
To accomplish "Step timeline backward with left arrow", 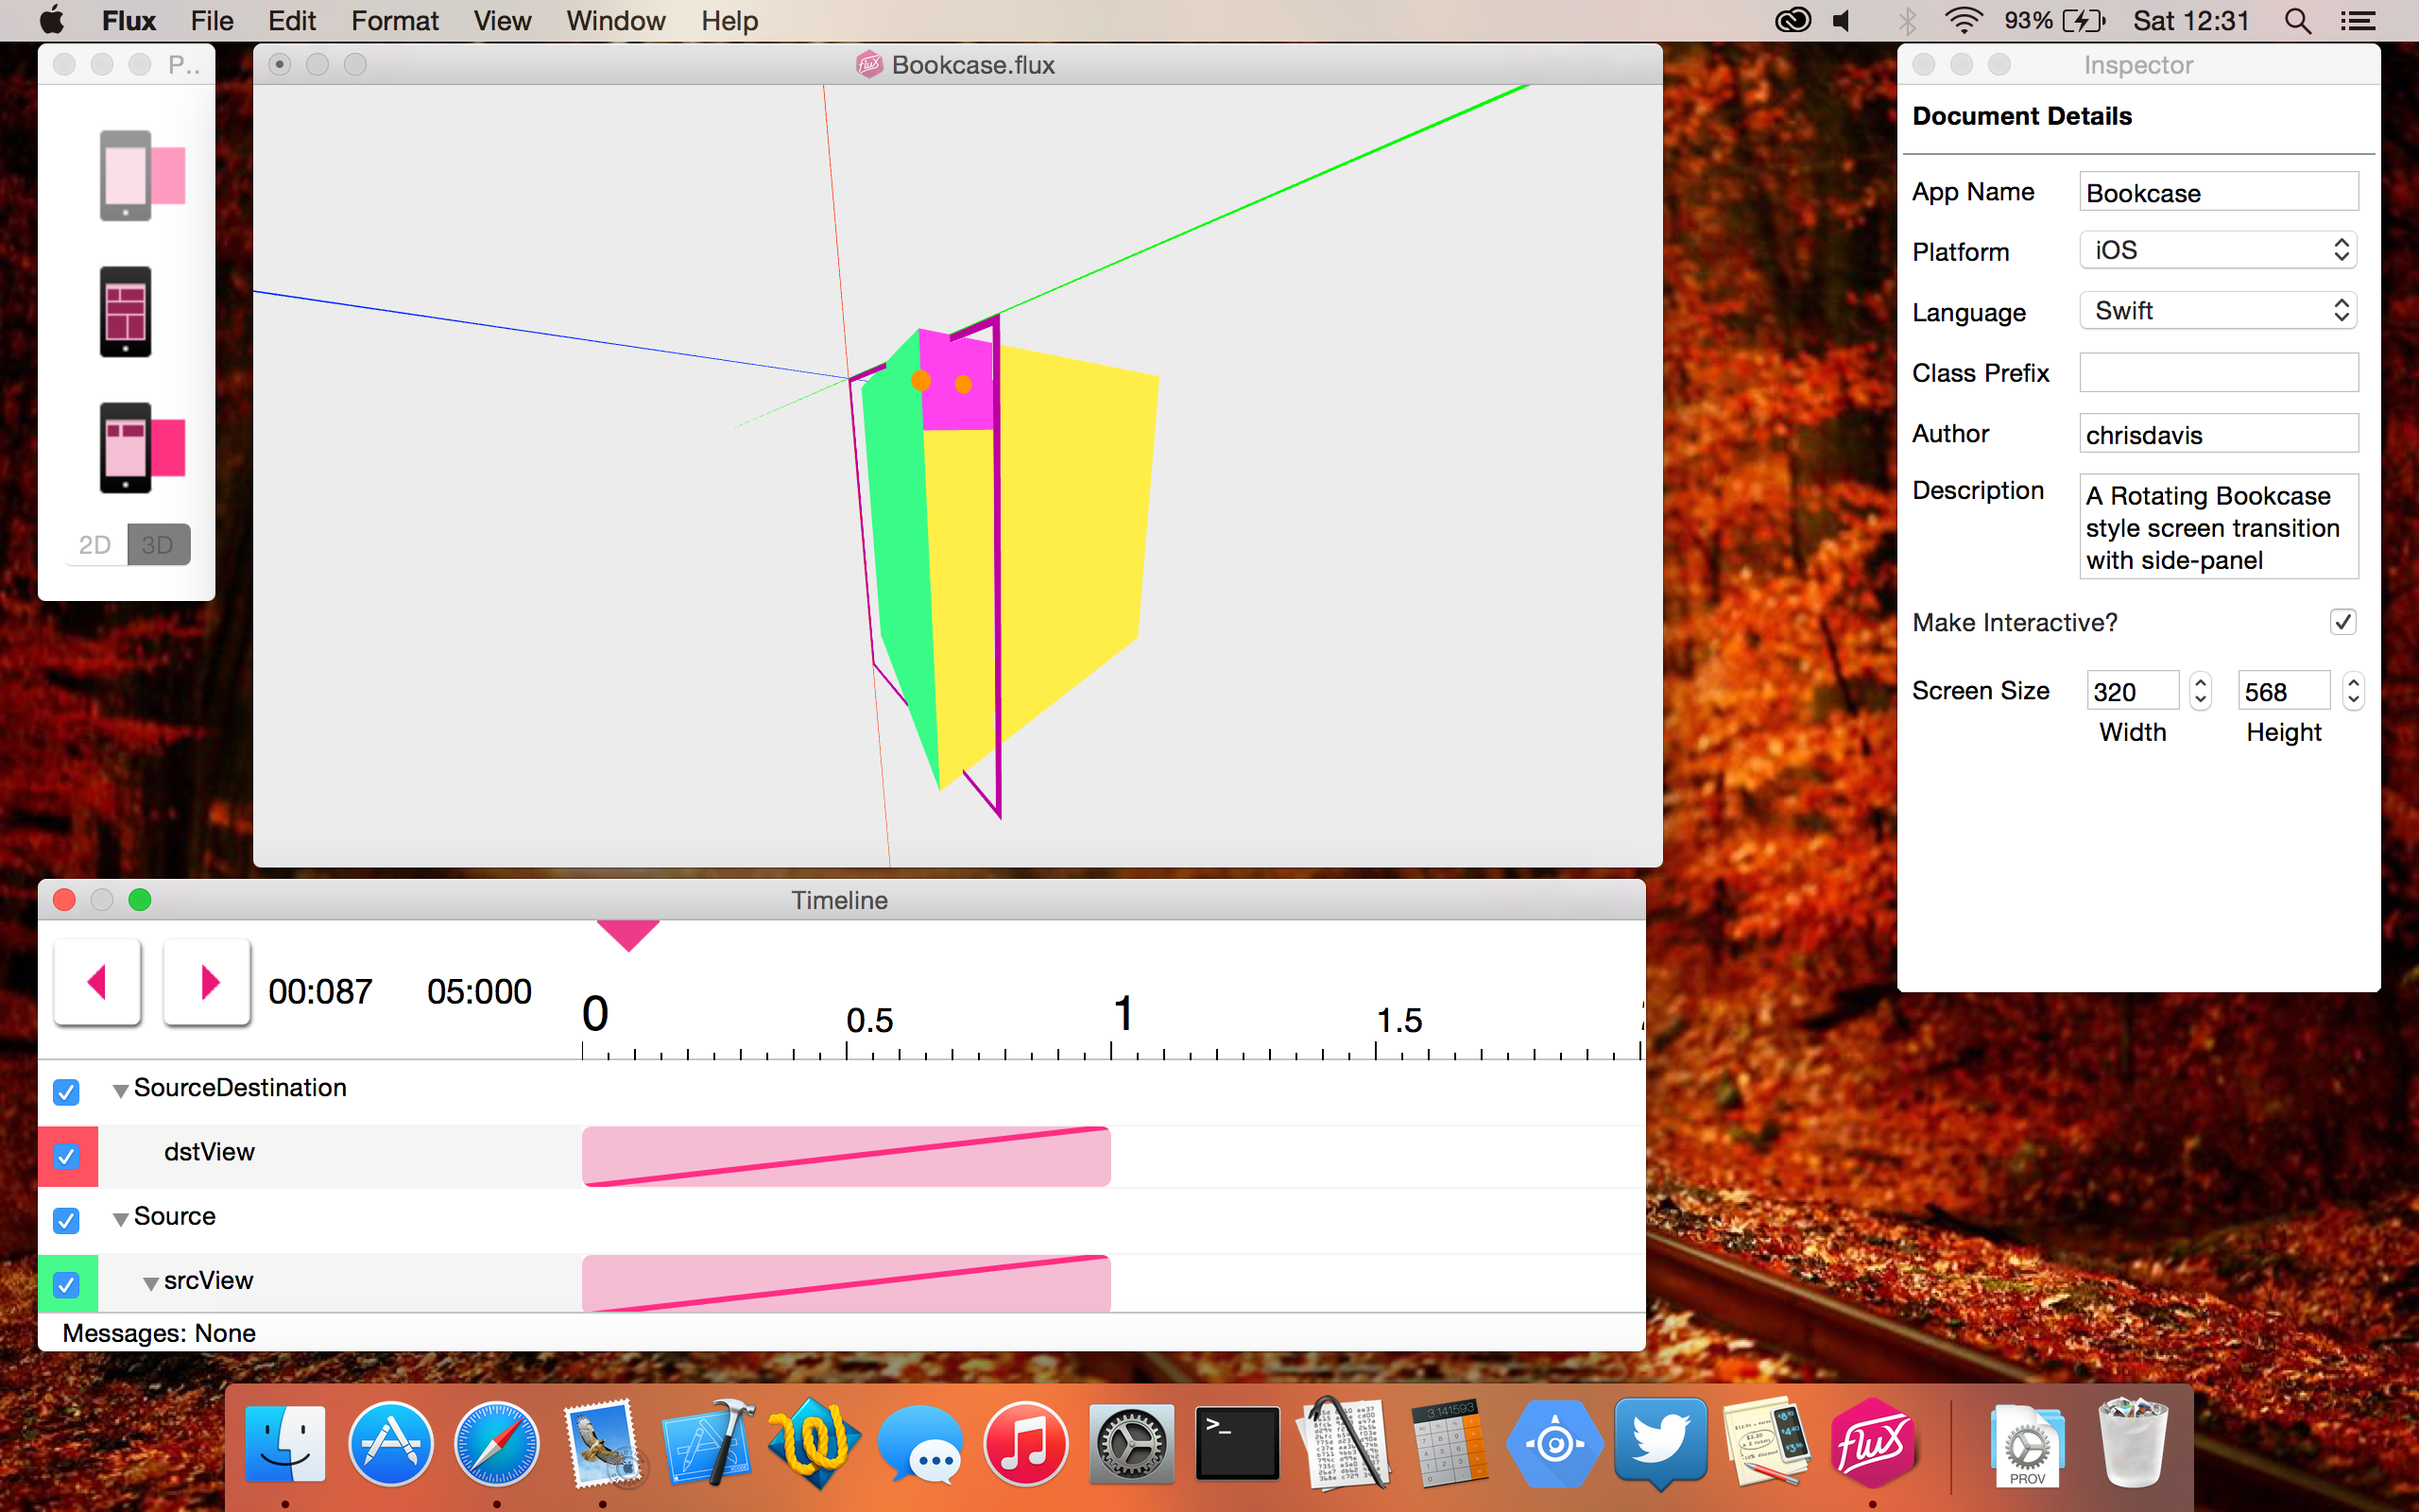I will click(97, 982).
